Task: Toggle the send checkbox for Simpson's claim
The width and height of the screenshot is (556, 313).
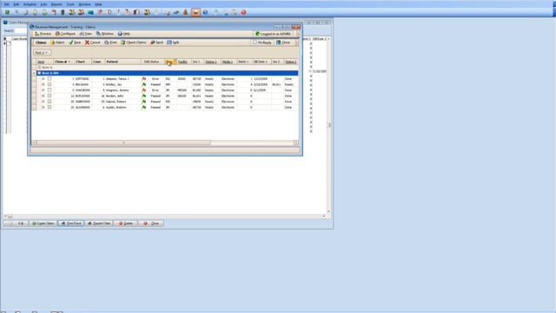Action: (50, 79)
